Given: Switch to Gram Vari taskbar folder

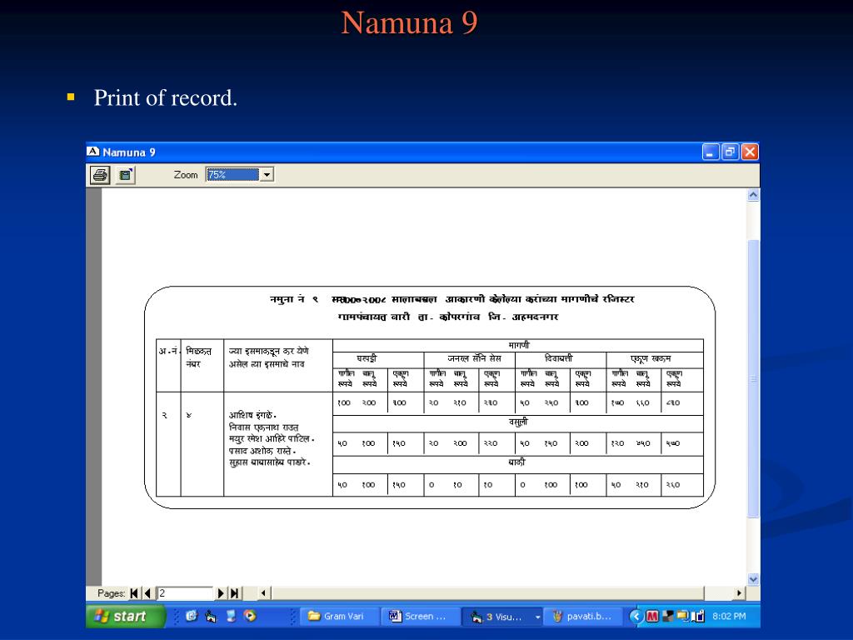Looking at the screenshot, I should click(x=340, y=616).
